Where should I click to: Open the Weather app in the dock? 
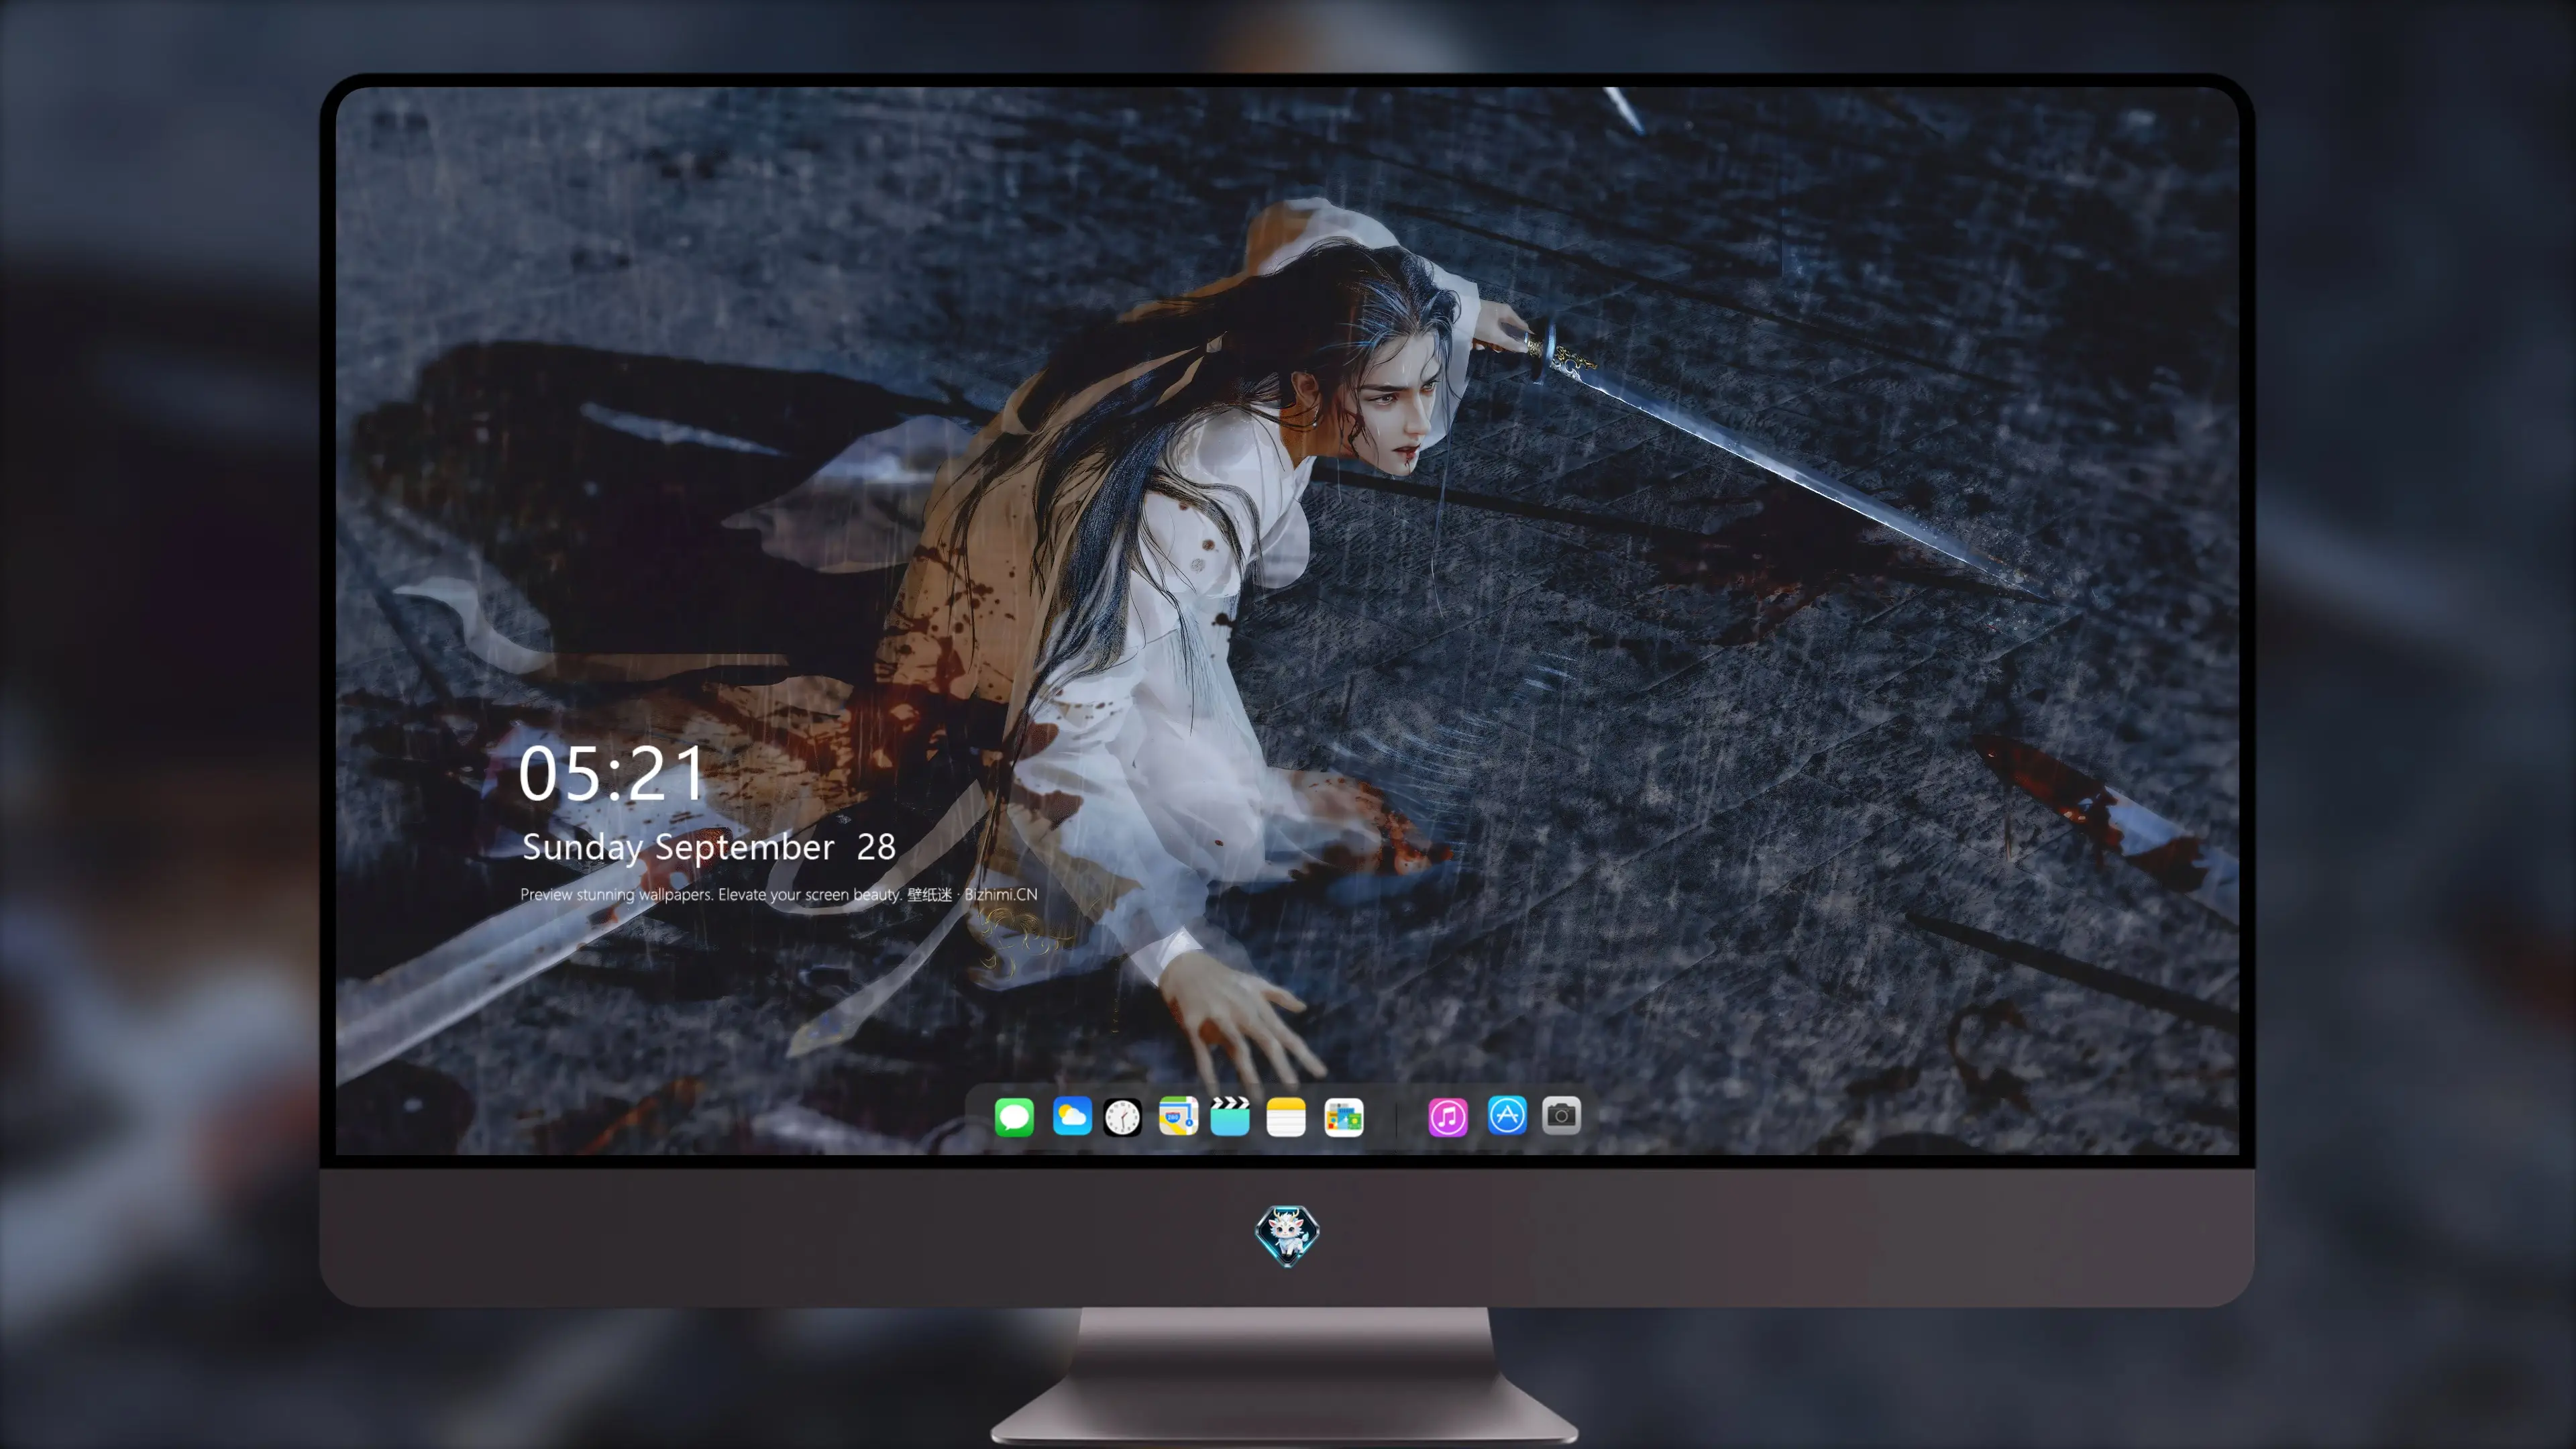coord(1072,1116)
